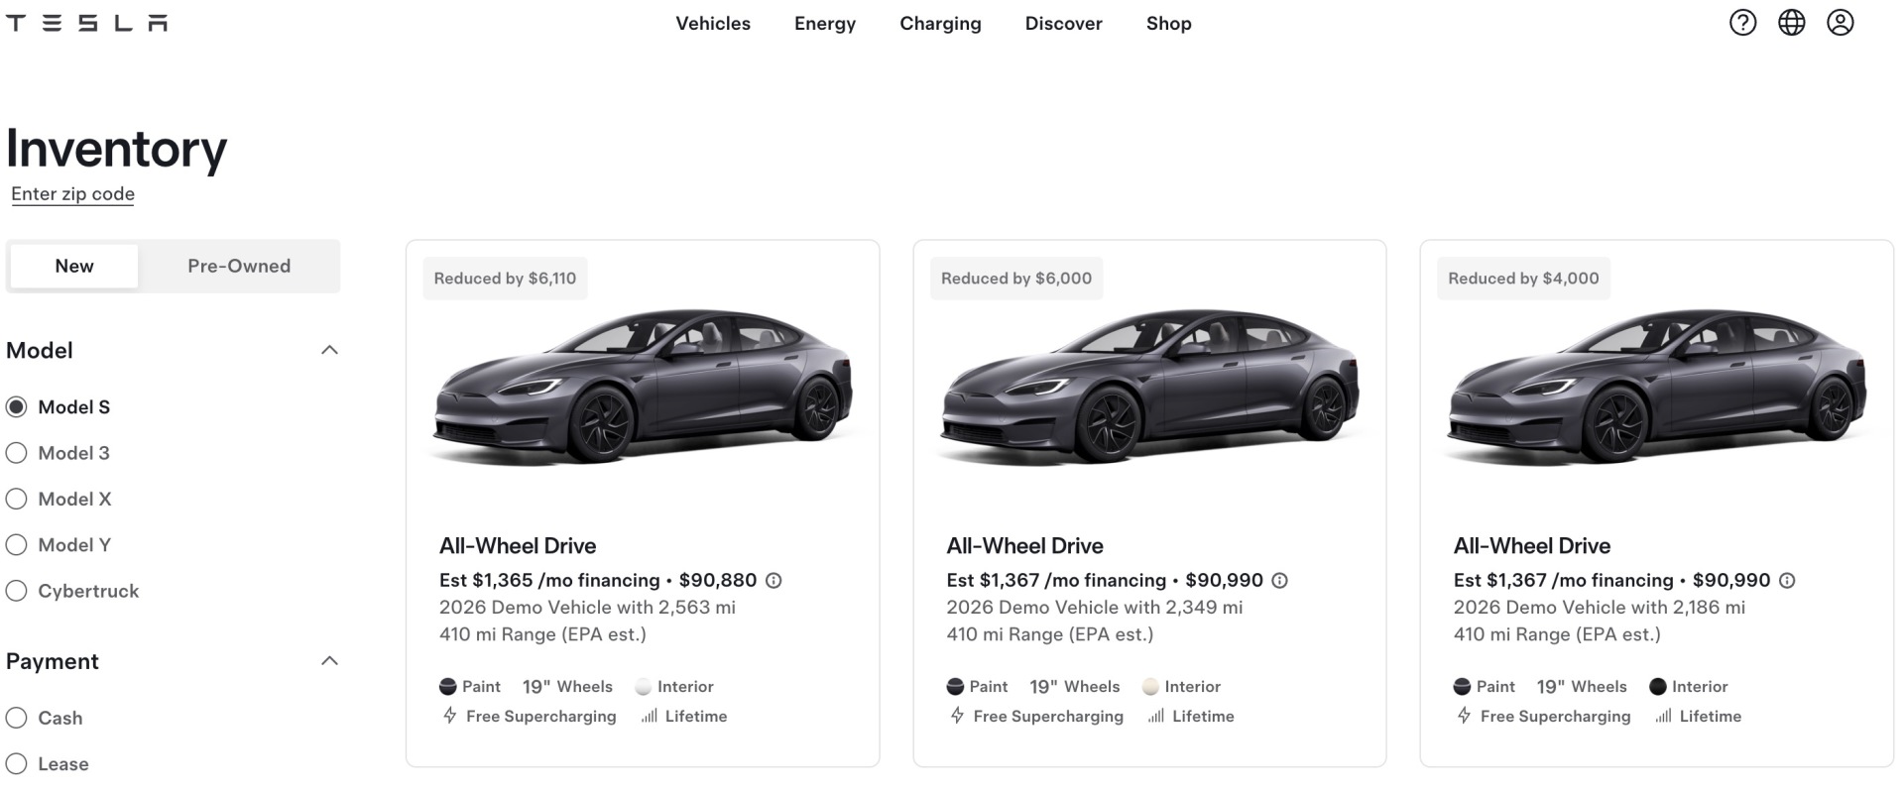
Task: Click the globe region selector icon
Action: [x=1791, y=23]
